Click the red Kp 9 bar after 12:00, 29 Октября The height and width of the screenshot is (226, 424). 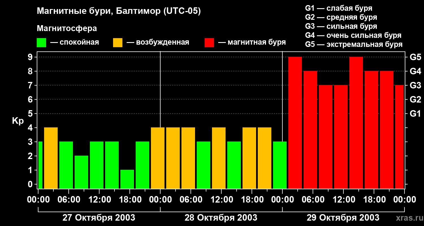click(356, 123)
